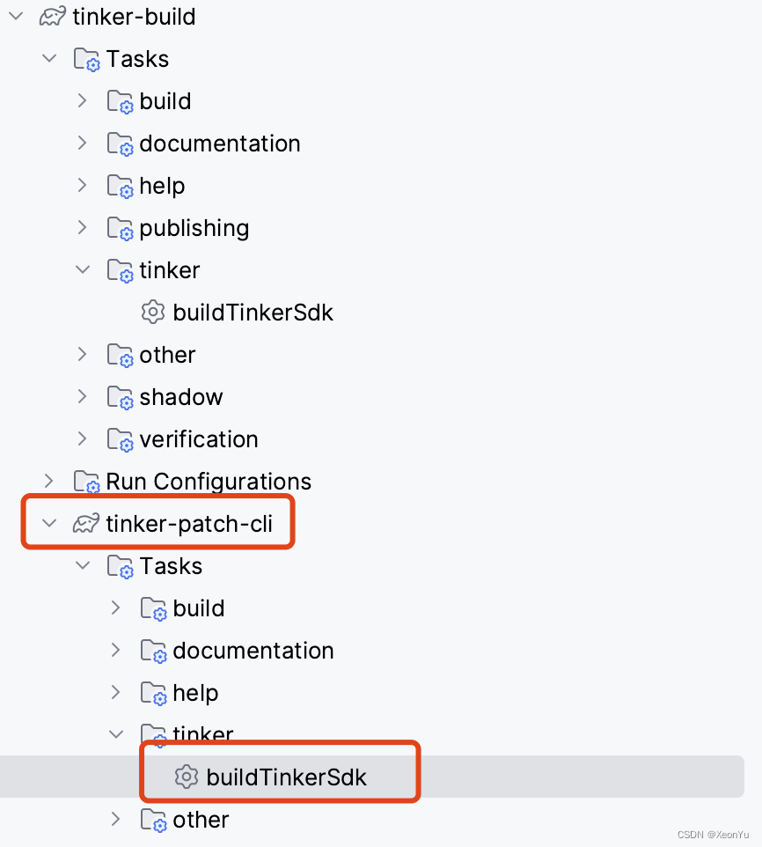Screen dimensions: 762x847
Task: Select the Gradle icon beside tinker-patch-cli
Action: (84, 521)
